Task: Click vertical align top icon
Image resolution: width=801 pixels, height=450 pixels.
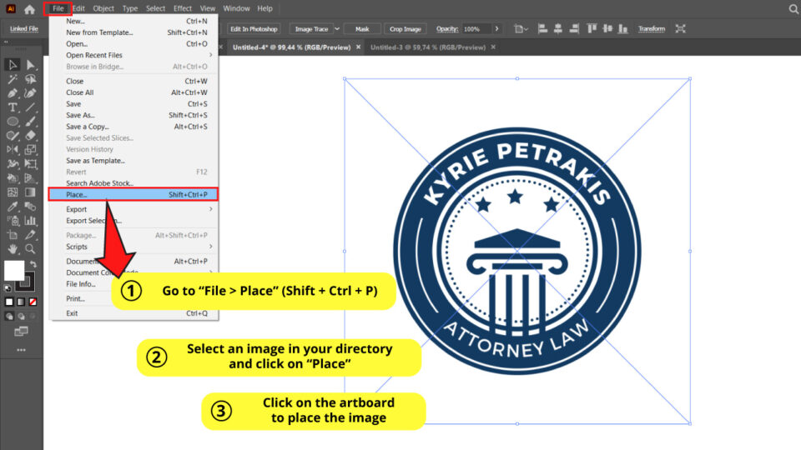Action: [592, 29]
